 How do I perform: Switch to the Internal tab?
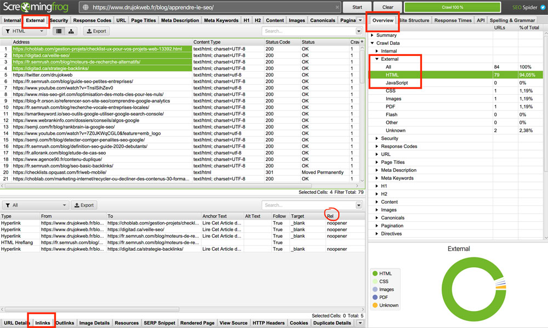12,20
